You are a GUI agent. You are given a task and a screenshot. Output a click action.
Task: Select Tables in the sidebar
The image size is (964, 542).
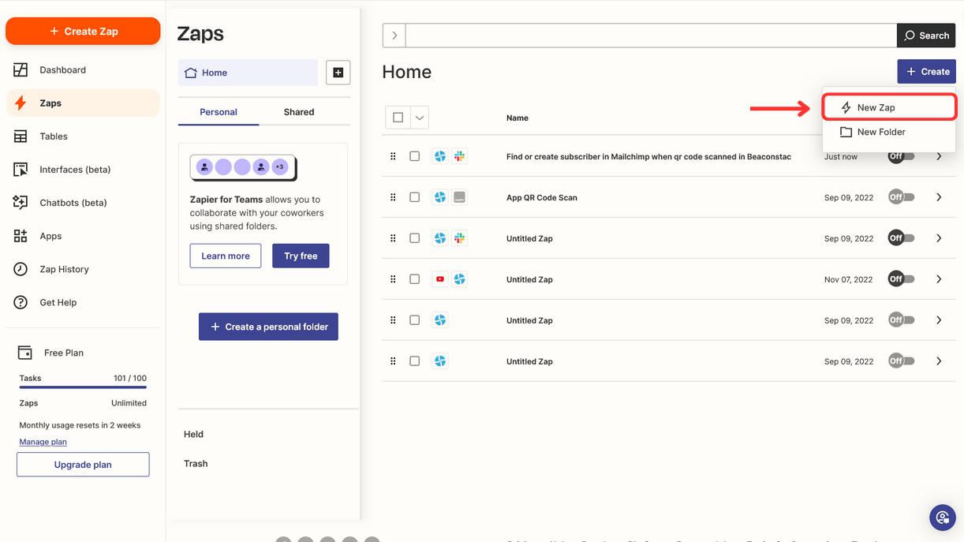tap(53, 136)
